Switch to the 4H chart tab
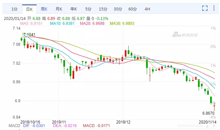The width and height of the screenshot is (220, 130). [x=147, y=9]
